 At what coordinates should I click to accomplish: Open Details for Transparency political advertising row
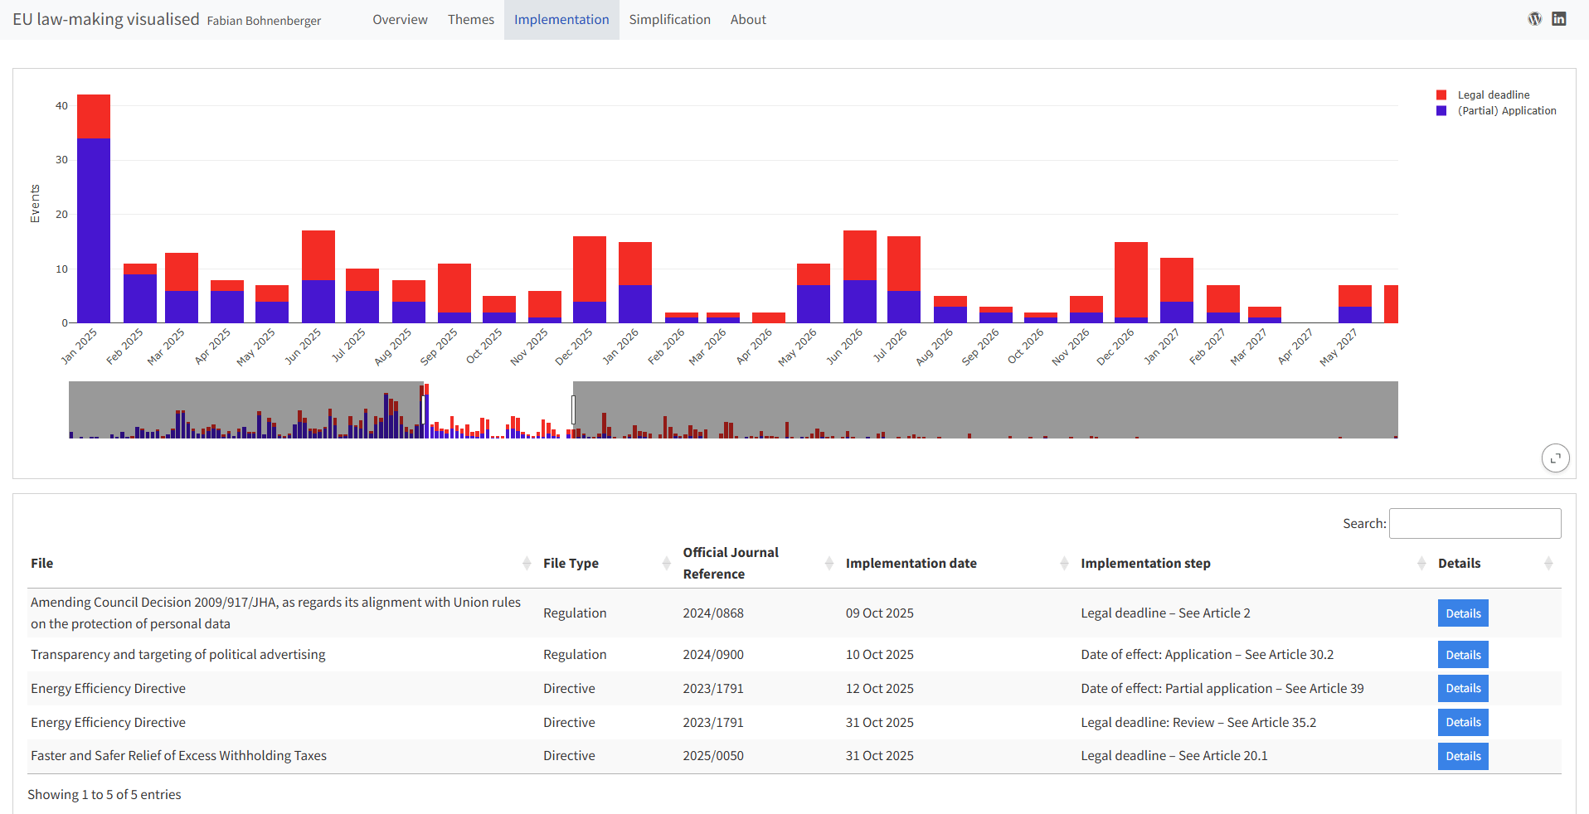pos(1462,655)
